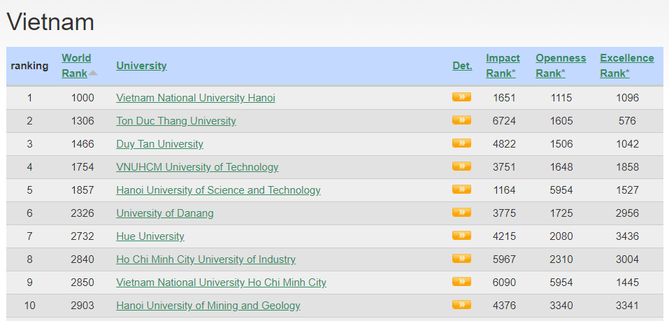Open details icon for VNUHCM University of Technology
This screenshot has width=669, height=321.
pos(461,166)
